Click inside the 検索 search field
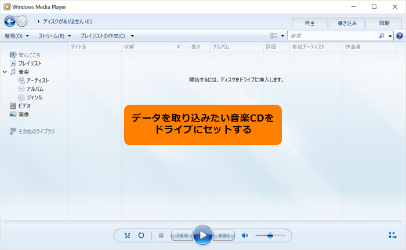The image size is (406, 250). click(333, 36)
